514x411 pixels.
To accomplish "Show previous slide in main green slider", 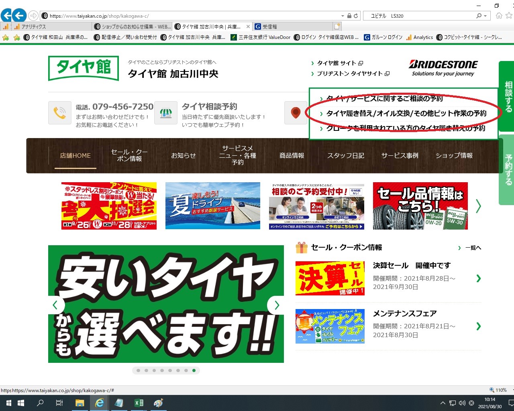I will tap(55, 305).
